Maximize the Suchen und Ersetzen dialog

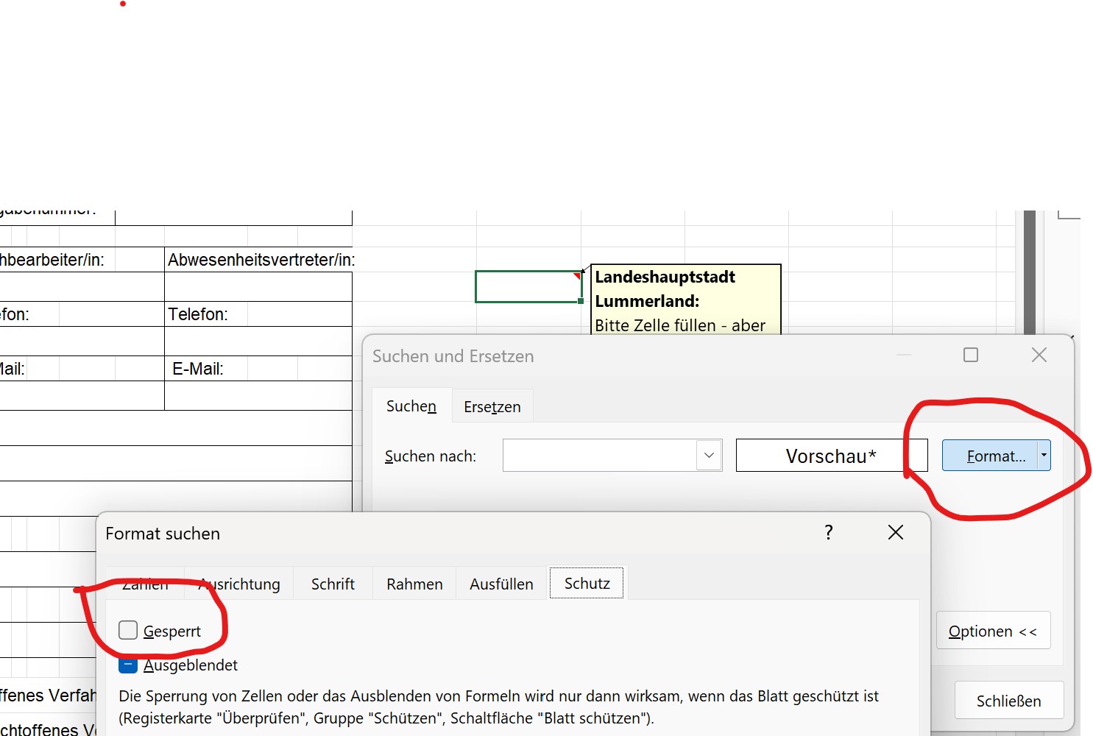971,355
